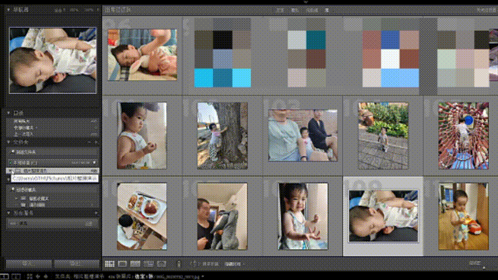Select the None filter tab
Screen dimensions: 498x280
[326, 10]
